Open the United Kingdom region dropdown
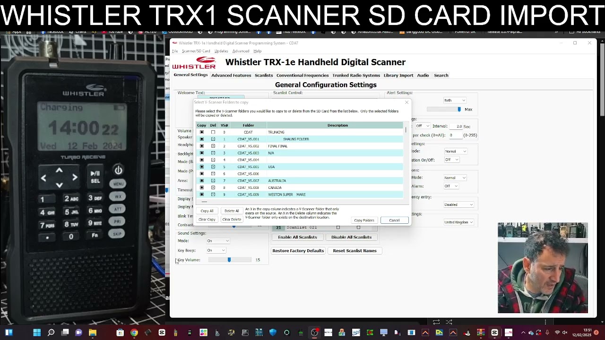The height and width of the screenshot is (340, 605). click(x=458, y=222)
